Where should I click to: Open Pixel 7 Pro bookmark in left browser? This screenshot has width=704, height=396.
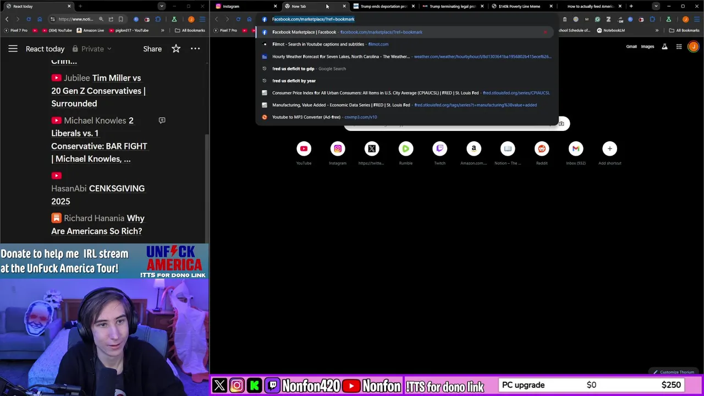point(15,30)
